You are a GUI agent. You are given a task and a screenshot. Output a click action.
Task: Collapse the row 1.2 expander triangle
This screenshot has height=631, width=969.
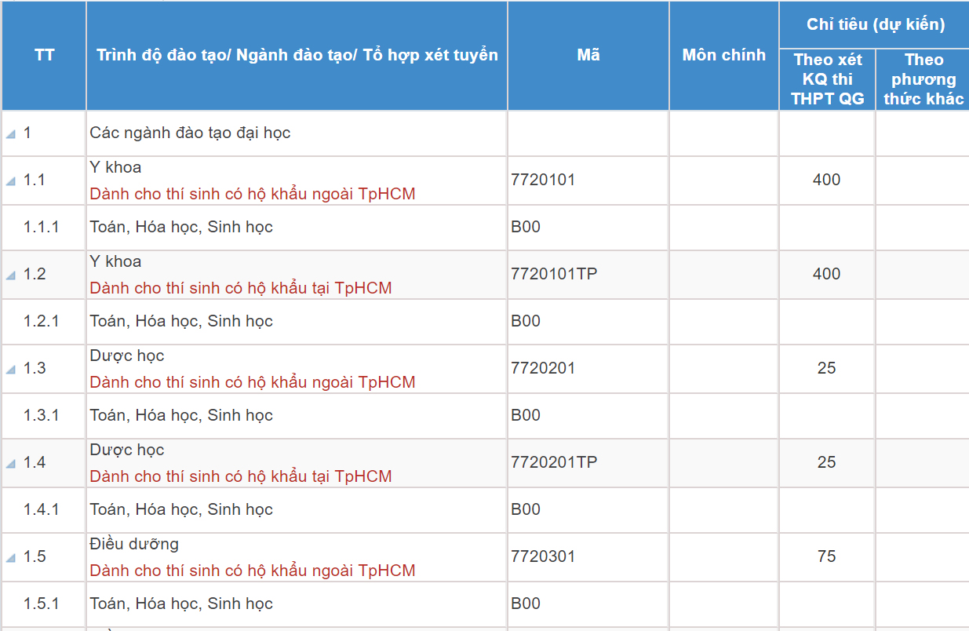pyautogui.click(x=11, y=275)
